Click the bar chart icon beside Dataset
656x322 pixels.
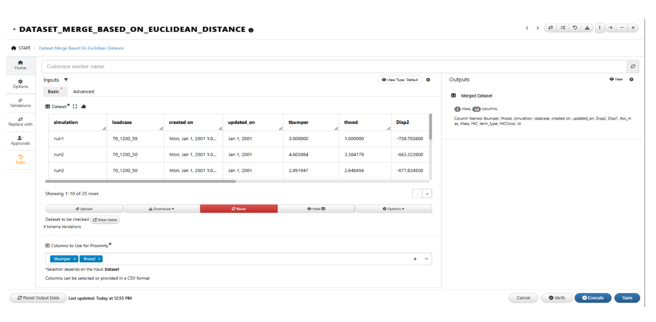[84, 106]
